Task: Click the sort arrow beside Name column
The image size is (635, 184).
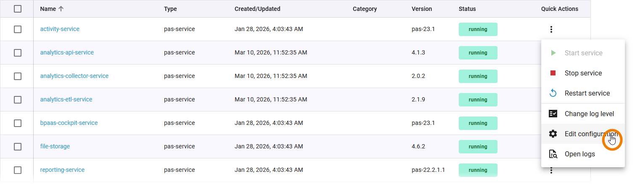Action: (61, 9)
